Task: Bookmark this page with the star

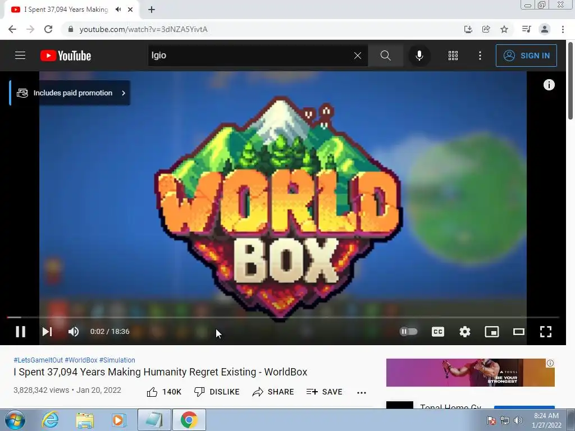Action: click(x=504, y=29)
